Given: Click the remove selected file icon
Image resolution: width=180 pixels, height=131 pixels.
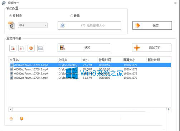Looking at the screenshot, I should click(13, 48).
